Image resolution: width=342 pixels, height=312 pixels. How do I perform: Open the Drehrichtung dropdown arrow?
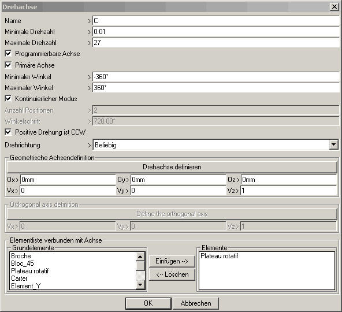coord(333,145)
